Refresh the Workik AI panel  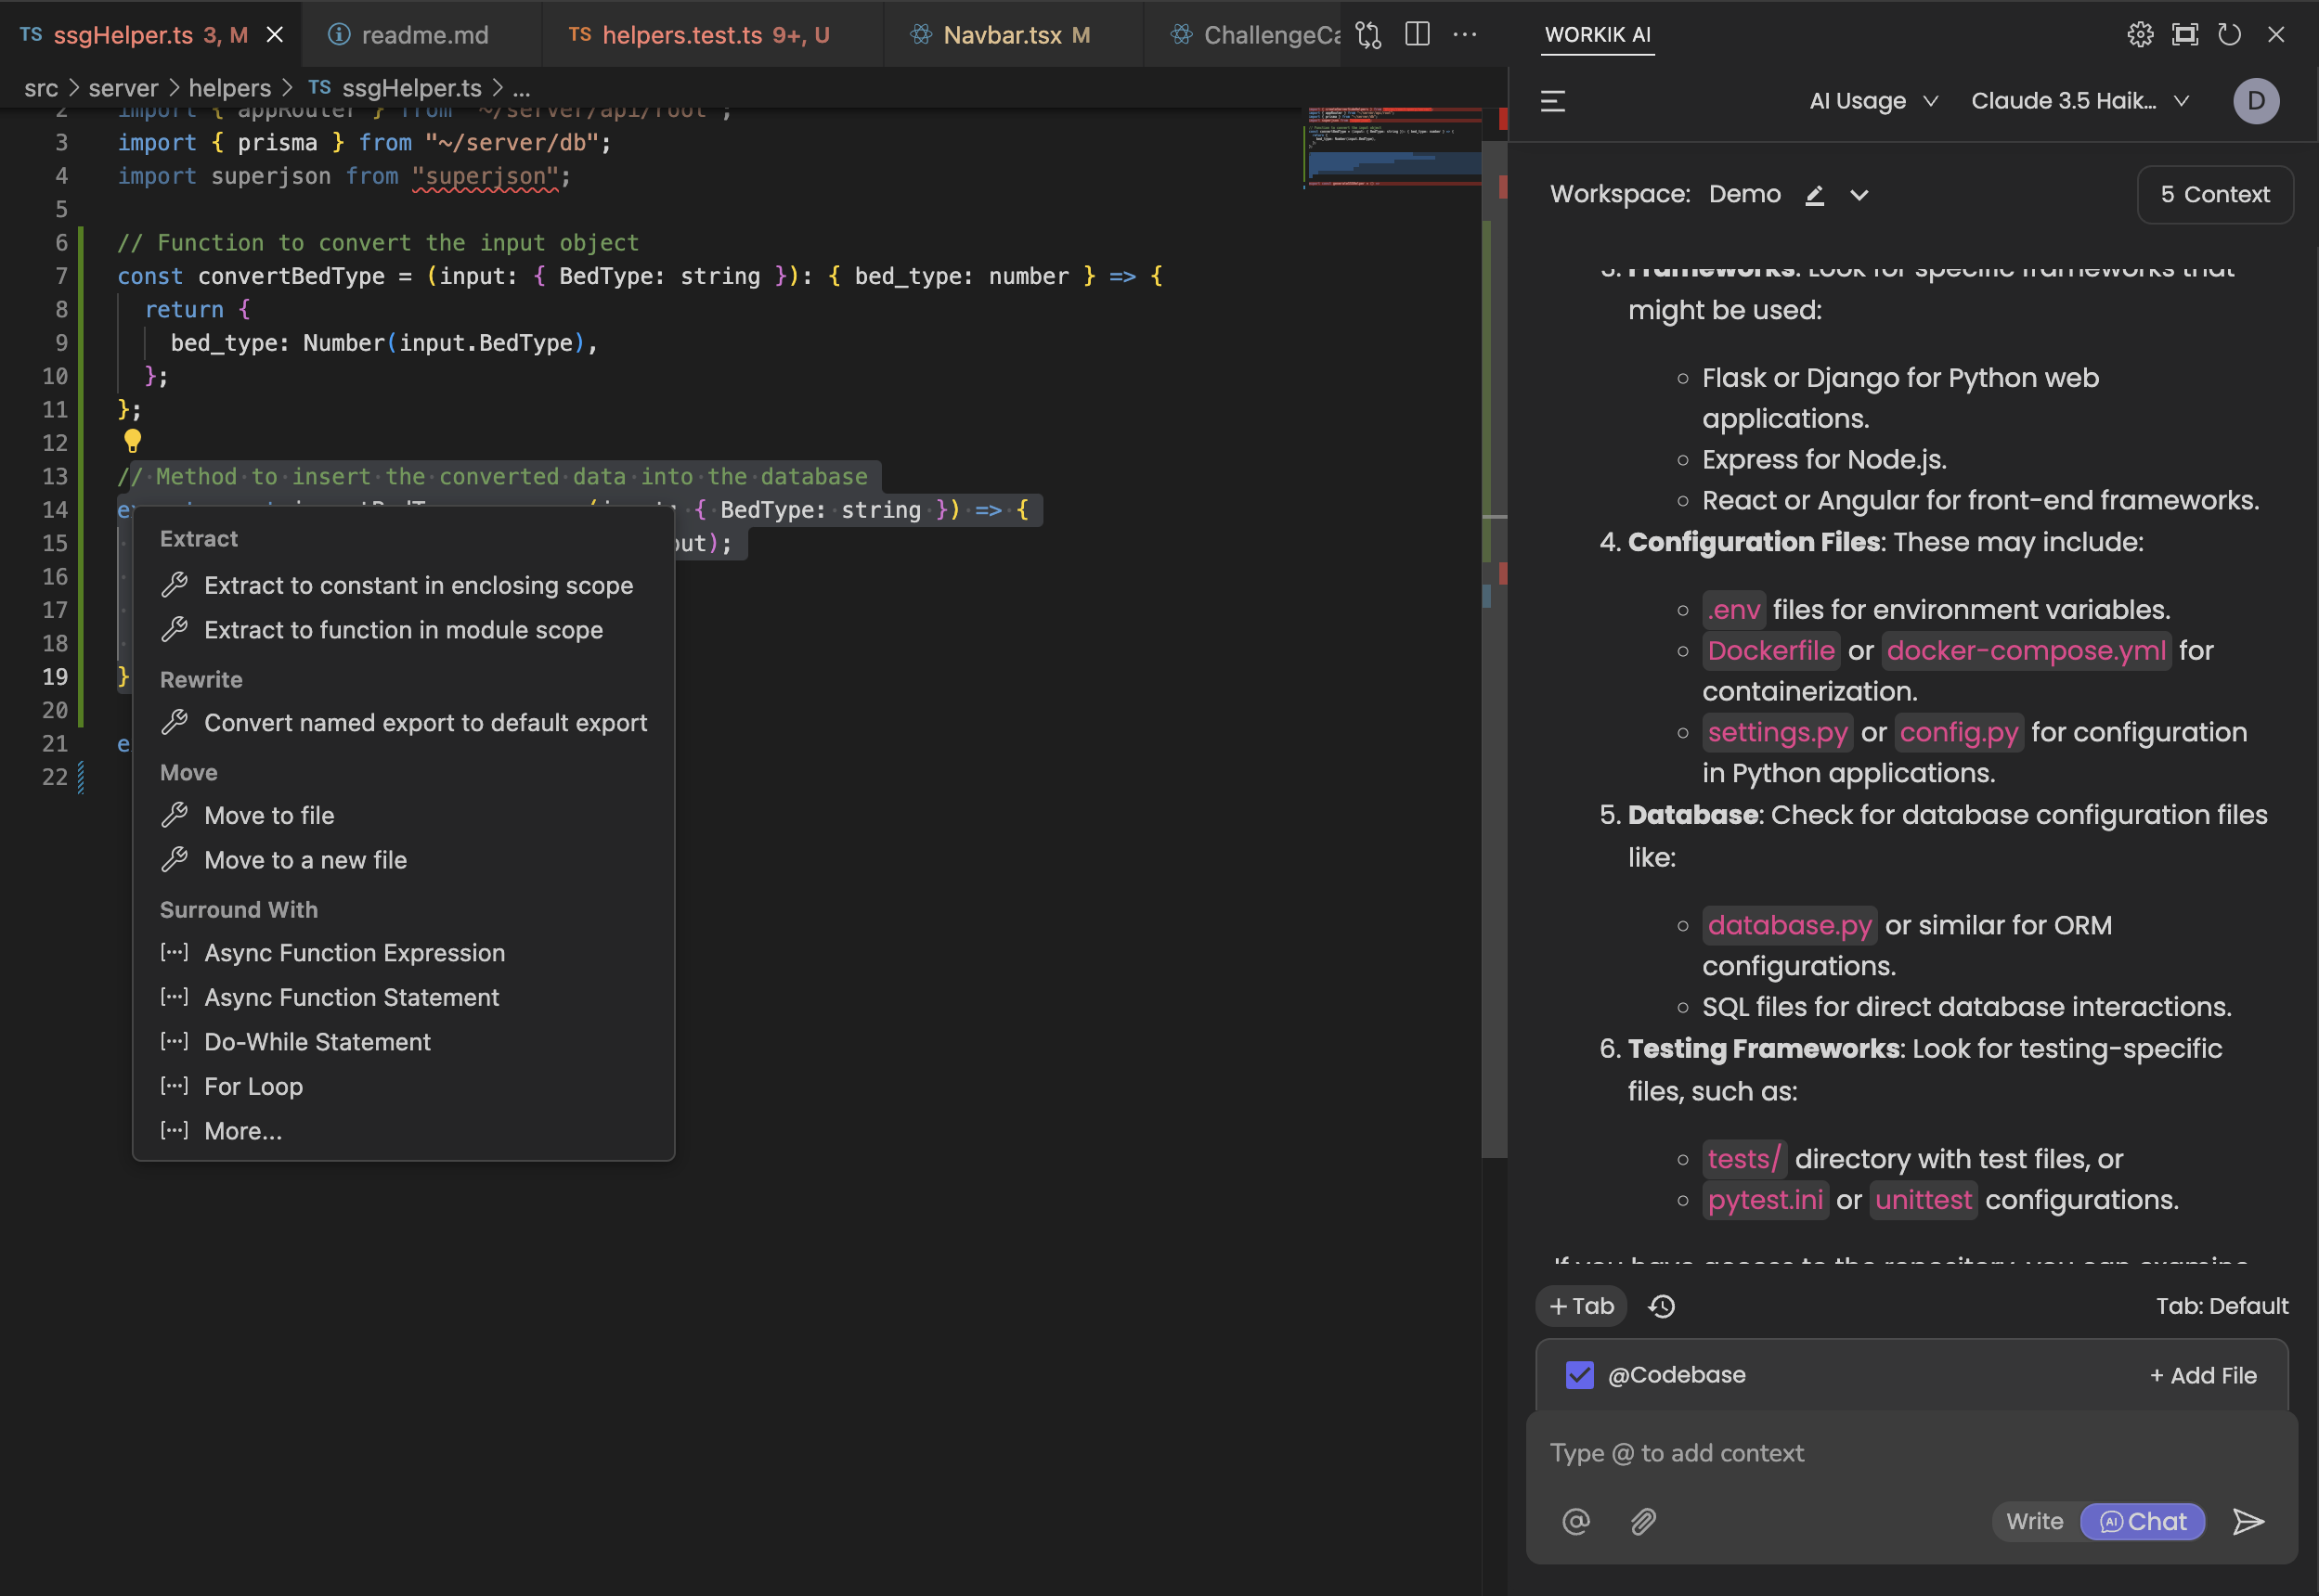pyautogui.click(x=2229, y=35)
